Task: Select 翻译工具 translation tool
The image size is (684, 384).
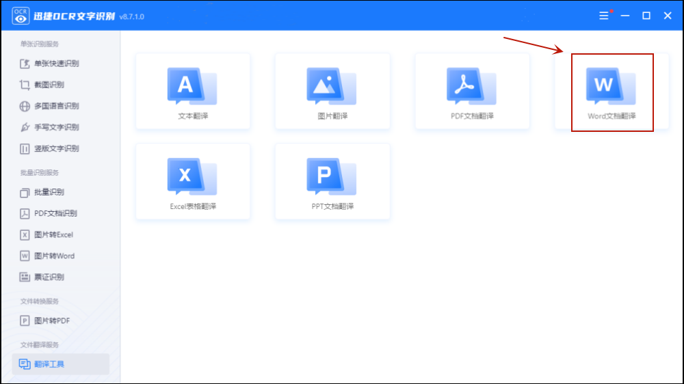Action: click(61, 364)
